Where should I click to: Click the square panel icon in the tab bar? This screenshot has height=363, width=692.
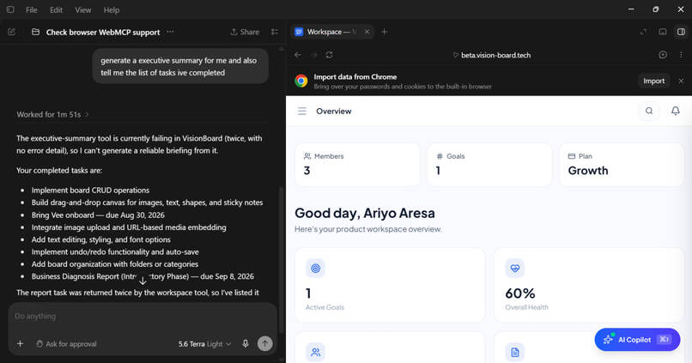(x=663, y=32)
